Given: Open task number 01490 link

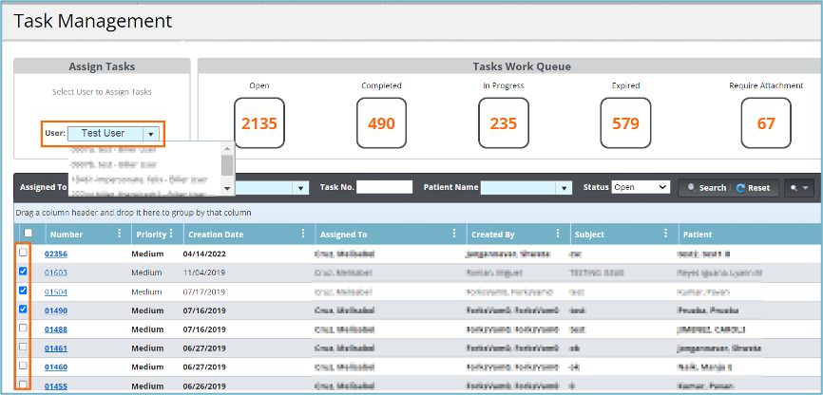Looking at the screenshot, I should [56, 310].
